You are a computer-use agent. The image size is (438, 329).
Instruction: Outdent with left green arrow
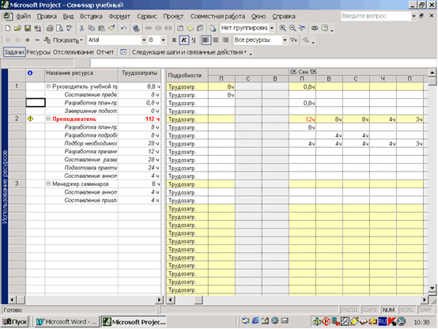(8, 40)
